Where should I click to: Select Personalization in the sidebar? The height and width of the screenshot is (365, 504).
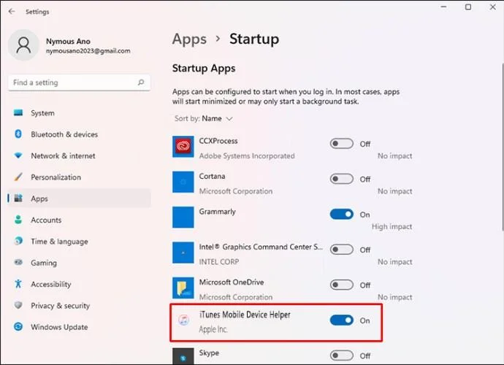tap(80, 177)
